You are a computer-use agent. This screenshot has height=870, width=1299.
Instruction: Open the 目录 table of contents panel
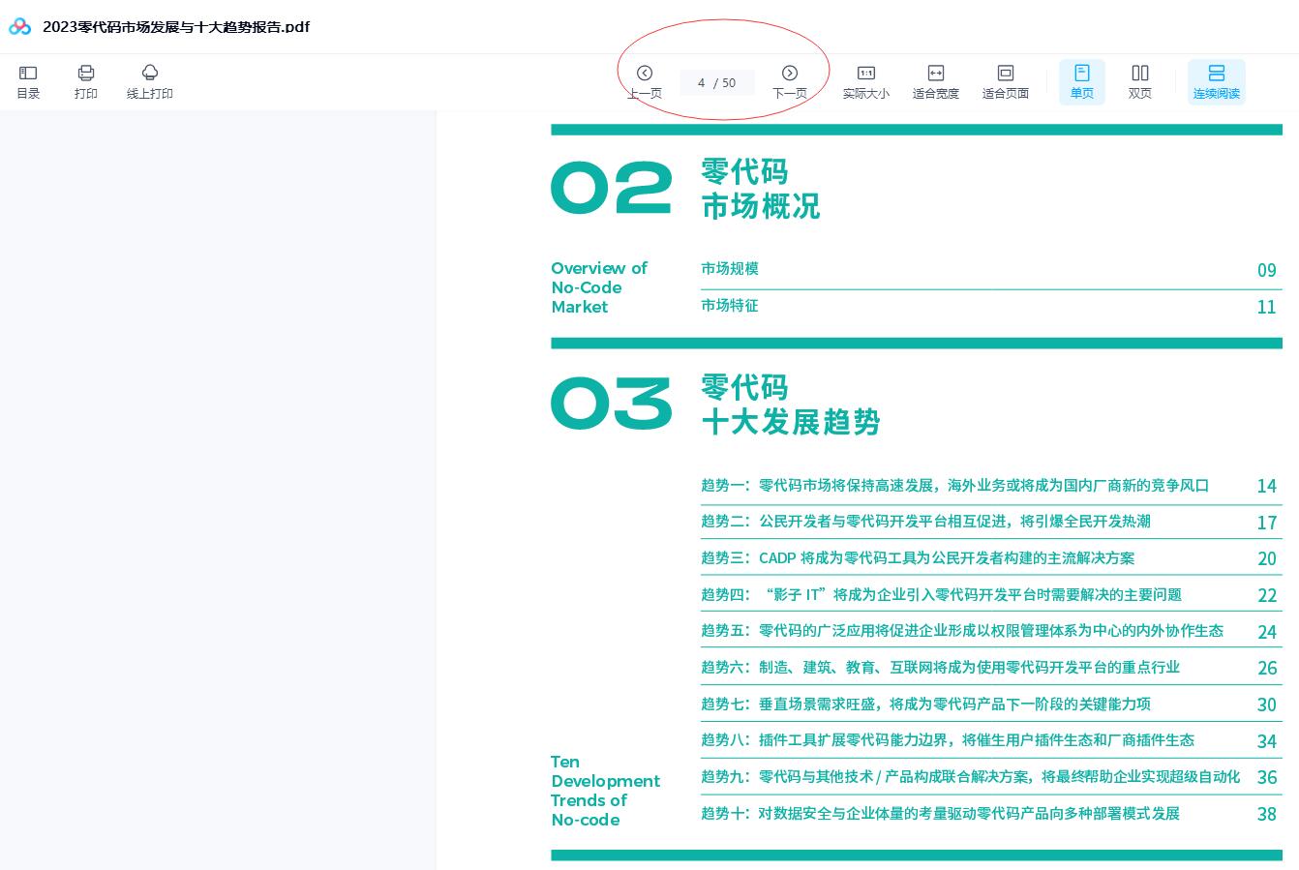point(28,81)
